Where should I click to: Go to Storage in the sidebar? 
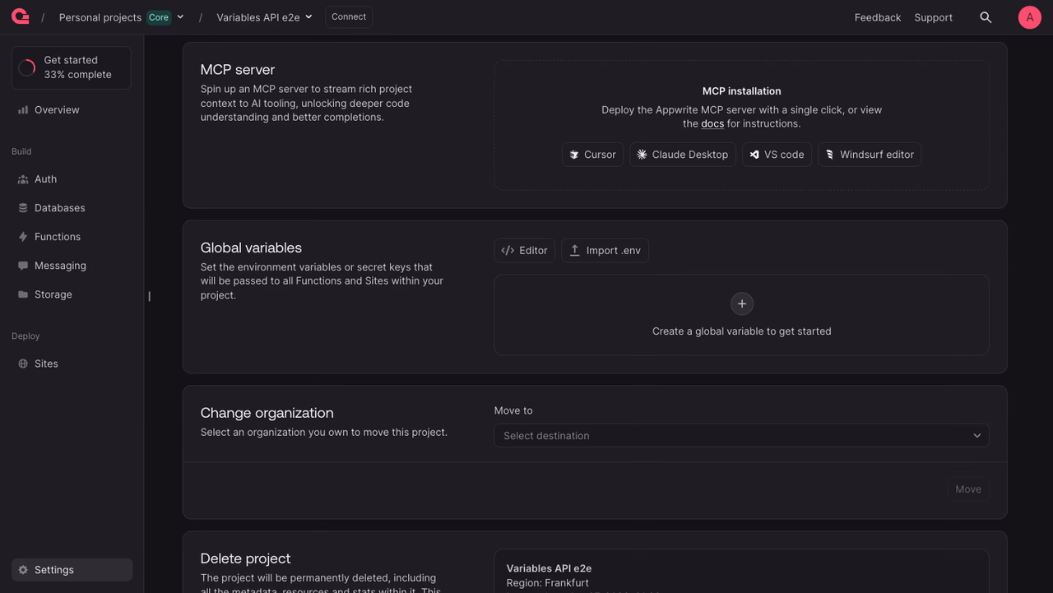(x=72, y=294)
